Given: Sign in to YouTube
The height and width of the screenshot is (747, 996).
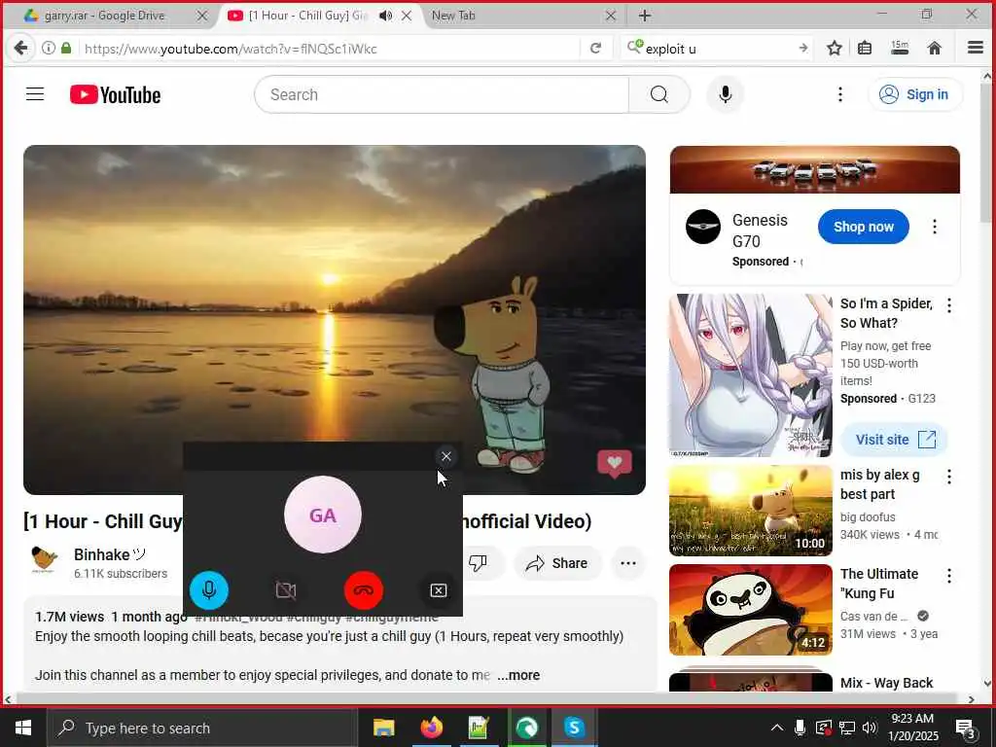Looking at the screenshot, I should click(913, 94).
